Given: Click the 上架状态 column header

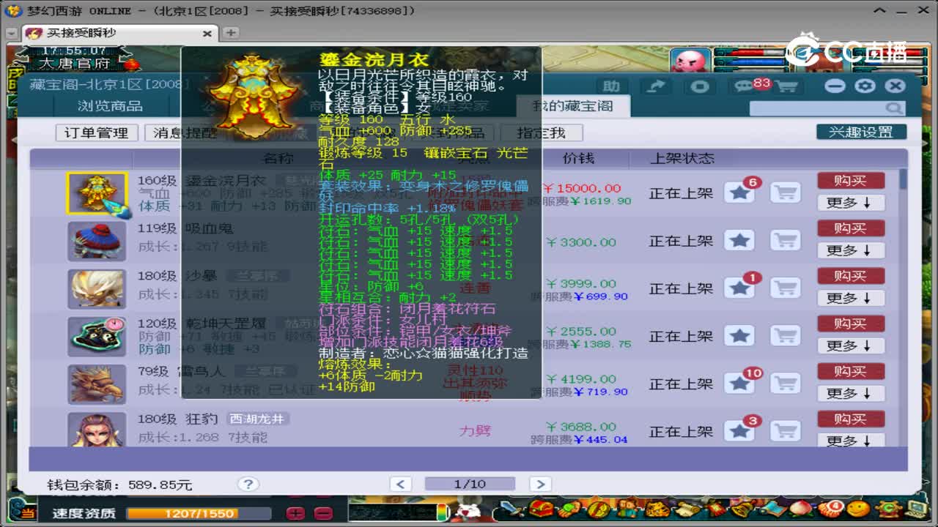Looking at the screenshot, I should [x=682, y=158].
